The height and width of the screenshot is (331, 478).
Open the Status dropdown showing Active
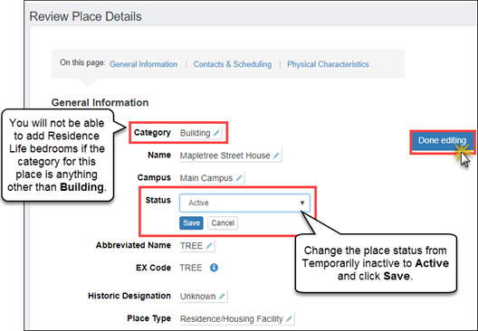pyautogui.click(x=244, y=203)
